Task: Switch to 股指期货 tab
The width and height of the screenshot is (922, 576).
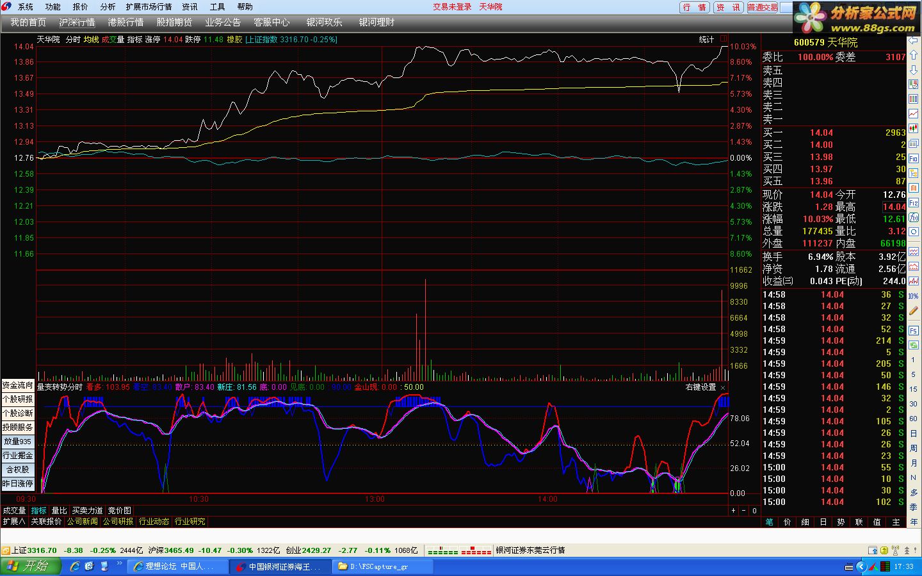Action: coord(174,22)
